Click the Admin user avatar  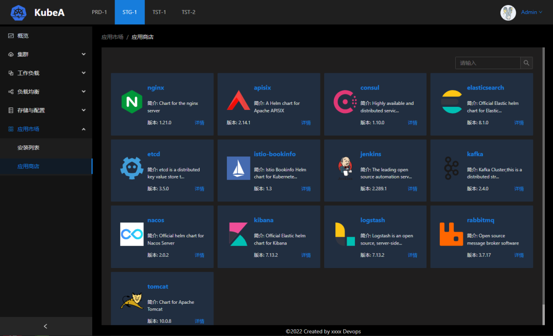tap(508, 13)
